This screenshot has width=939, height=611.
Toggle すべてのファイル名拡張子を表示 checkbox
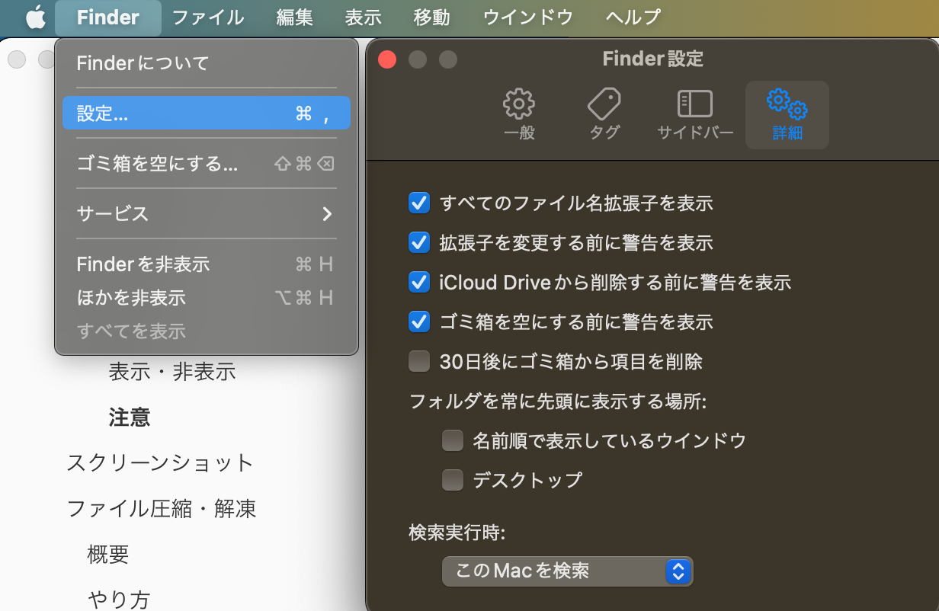tap(419, 203)
